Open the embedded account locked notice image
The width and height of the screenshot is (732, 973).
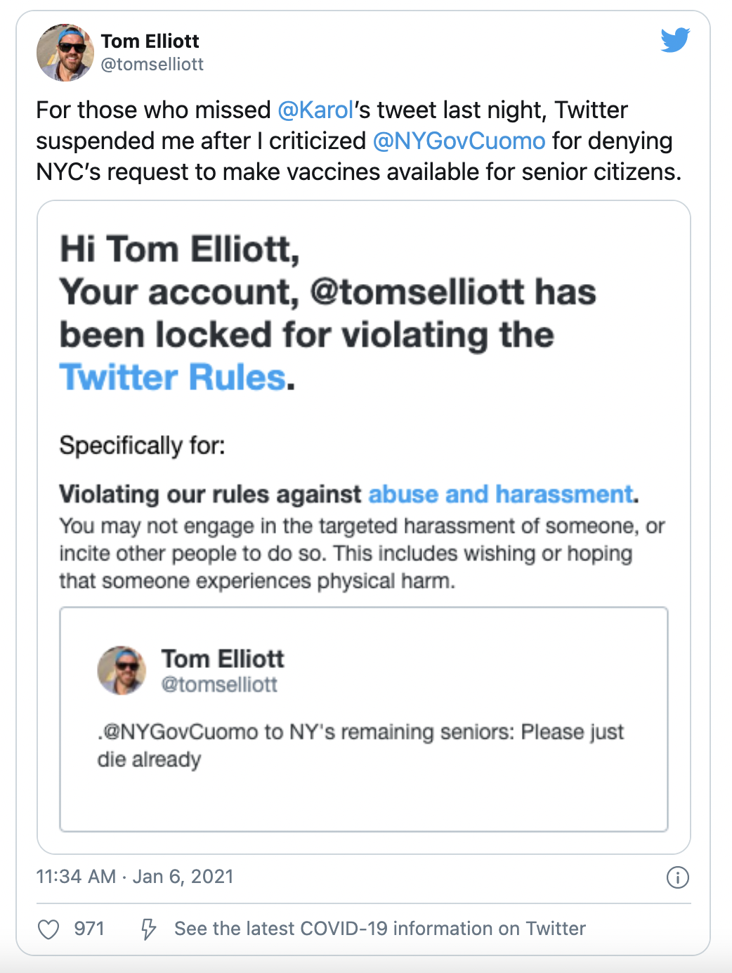(364, 527)
